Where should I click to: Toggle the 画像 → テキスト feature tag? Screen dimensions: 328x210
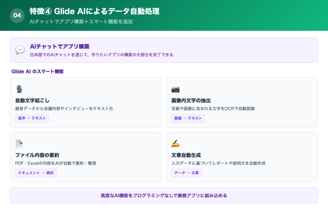point(187,118)
